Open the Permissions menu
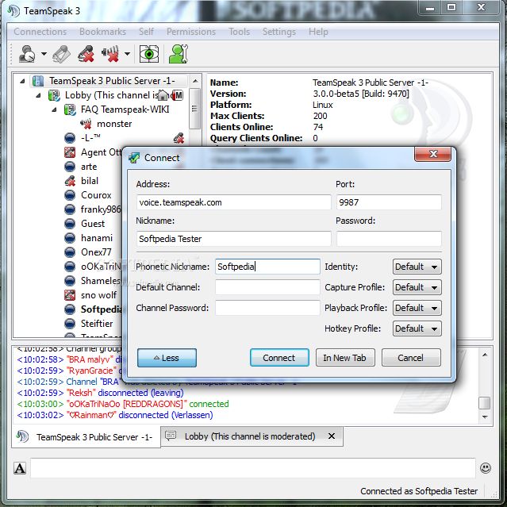 [191, 32]
